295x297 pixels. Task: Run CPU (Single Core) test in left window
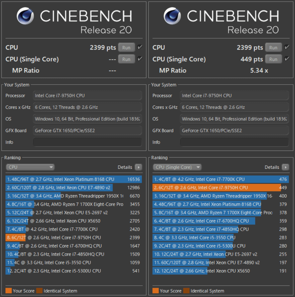[126, 59]
